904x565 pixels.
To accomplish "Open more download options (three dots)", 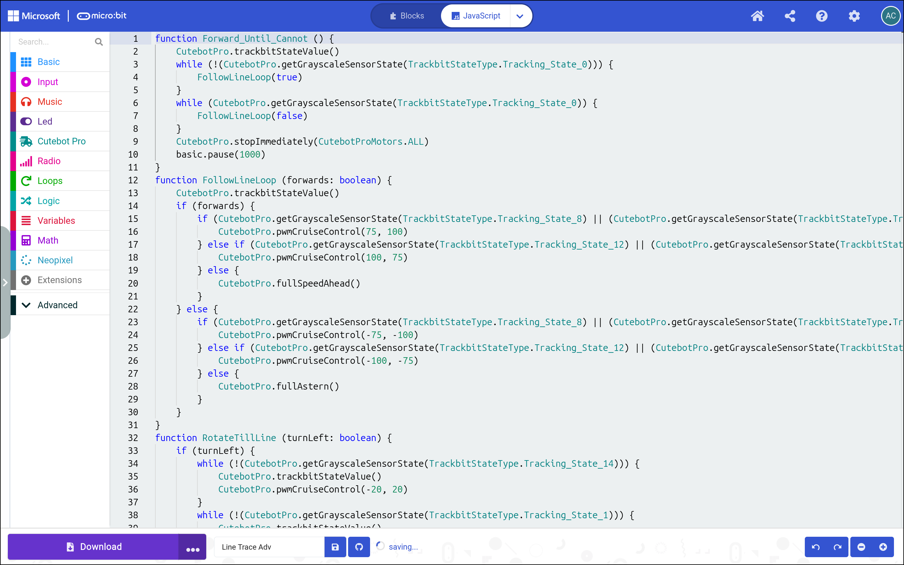I will click(x=192, y=547).
